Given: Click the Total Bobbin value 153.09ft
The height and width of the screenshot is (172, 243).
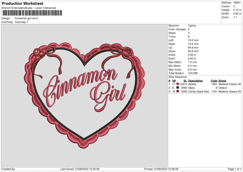Looking at the screenshot, I should tap(193, 73).
